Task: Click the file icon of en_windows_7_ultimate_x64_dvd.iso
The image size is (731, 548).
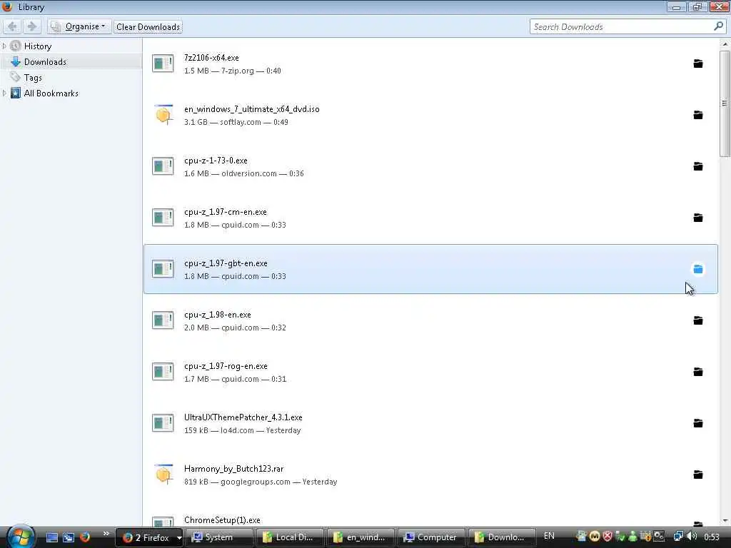Action: click(163, 115)
